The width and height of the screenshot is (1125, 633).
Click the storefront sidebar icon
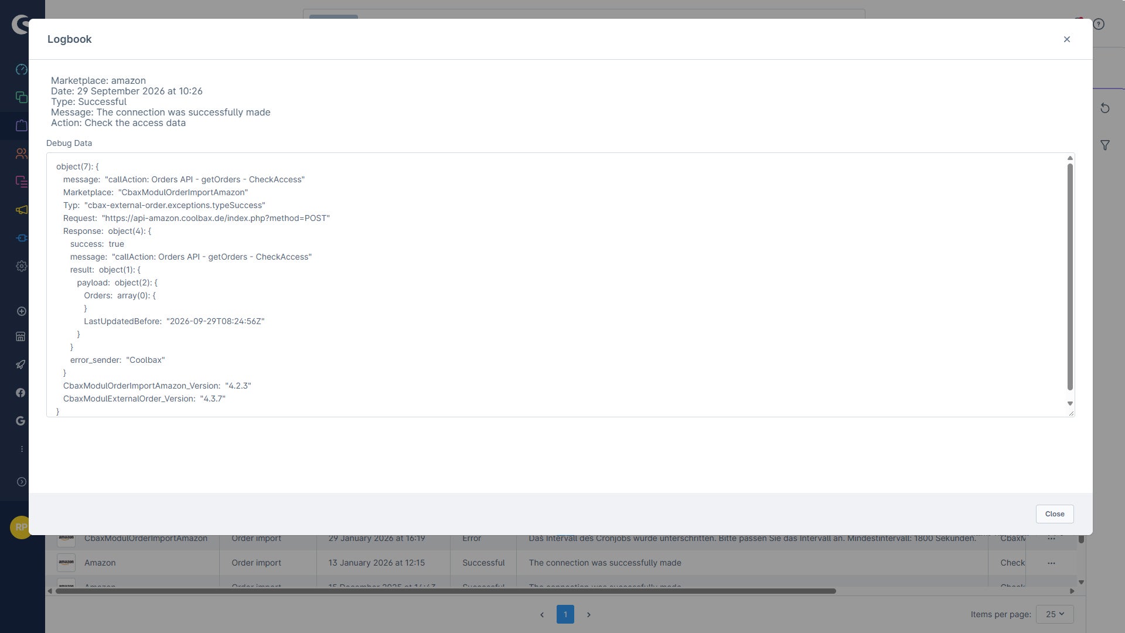[x=21, y=336]
